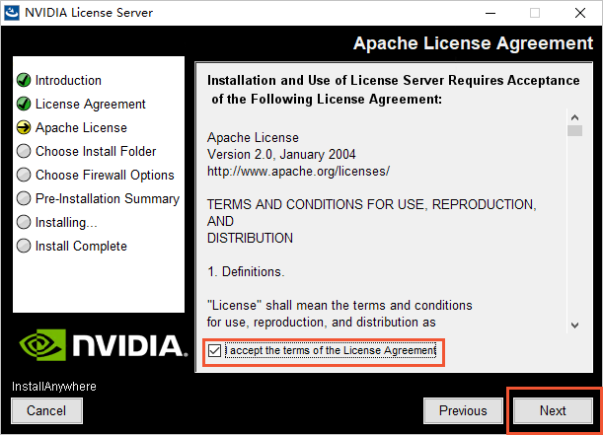Click the green check icon beside Introduction
The image size is (603, 435).
pos(24,80)
